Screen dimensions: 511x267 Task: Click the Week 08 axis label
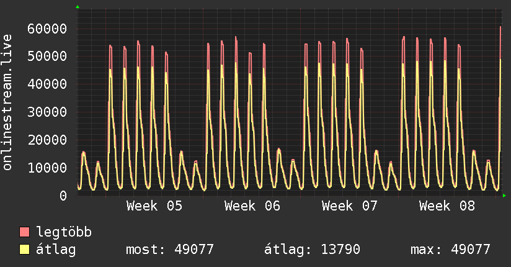[447, 206]
